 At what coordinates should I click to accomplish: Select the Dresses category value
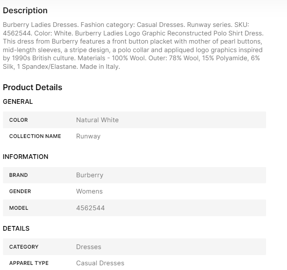click(89, 247)
